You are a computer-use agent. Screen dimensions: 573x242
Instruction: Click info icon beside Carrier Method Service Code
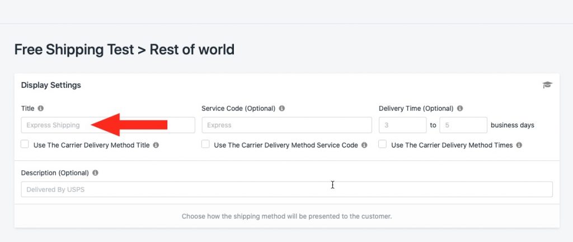pyautogui.click(x=364, y=145)
